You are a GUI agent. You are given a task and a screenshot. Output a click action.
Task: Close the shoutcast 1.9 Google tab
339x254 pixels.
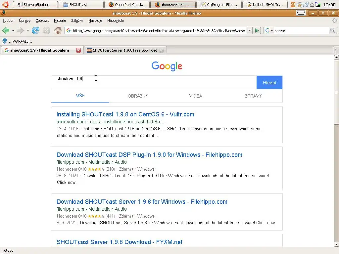coord(78,50)
